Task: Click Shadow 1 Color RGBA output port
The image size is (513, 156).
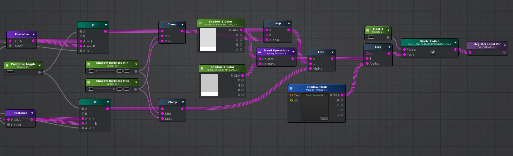Action: pos(241,30)
